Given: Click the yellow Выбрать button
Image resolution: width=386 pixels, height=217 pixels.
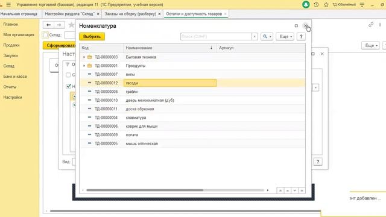Looking at the screenshot, I should click(92, 36).
